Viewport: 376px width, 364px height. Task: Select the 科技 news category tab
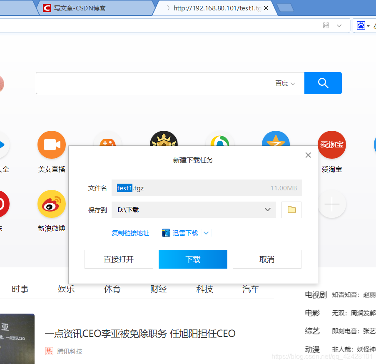(x=204, y=289)
